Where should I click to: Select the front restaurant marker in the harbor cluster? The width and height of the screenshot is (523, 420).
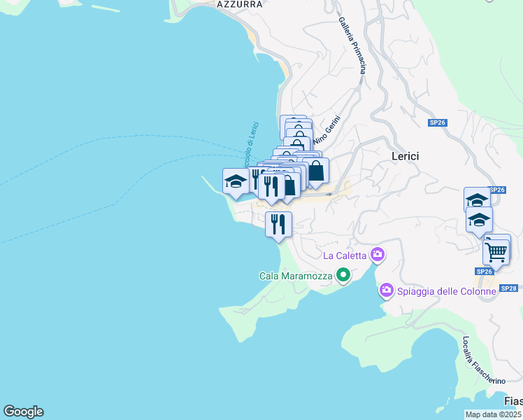271,187
